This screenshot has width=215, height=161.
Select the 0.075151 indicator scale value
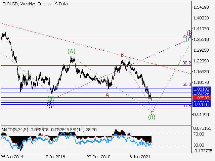click(x=202, y=128)
